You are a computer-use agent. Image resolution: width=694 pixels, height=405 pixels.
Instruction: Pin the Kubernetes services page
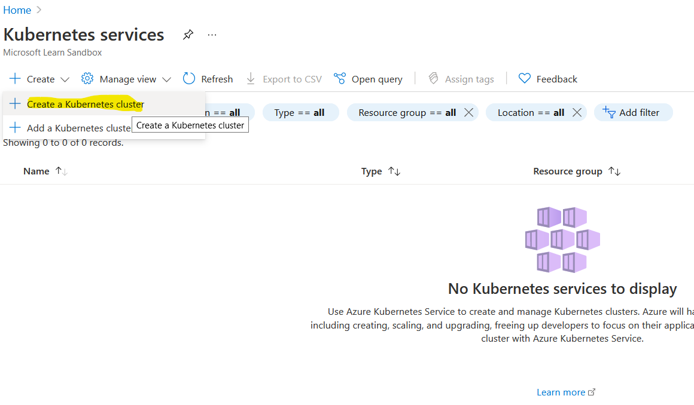point(188,35)
